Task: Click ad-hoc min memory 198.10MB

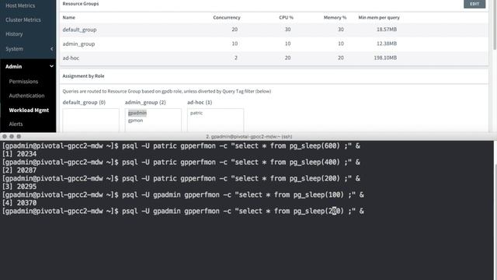Action: coord(385,58)
